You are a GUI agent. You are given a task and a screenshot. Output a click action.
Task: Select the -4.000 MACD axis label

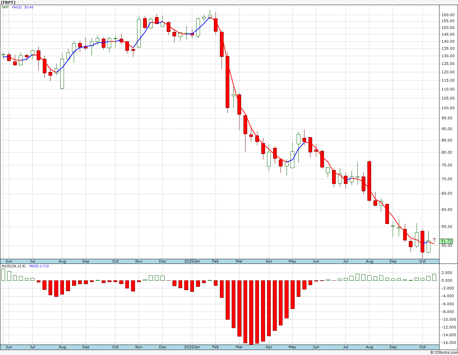coord(447,296)
